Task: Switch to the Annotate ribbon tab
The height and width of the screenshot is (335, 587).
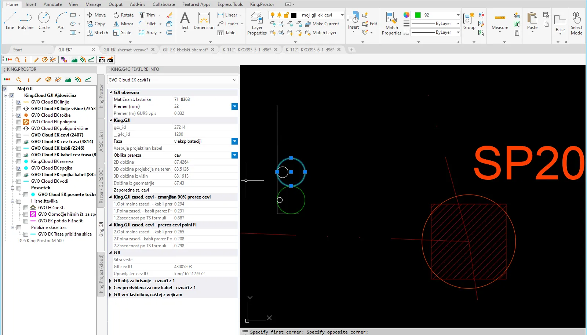Action: (x=52, y=4)
